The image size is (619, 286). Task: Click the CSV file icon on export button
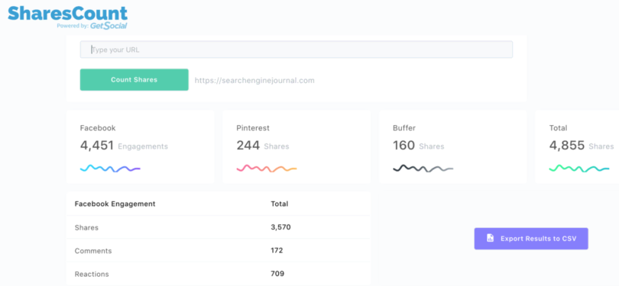(x=490, y=238)
